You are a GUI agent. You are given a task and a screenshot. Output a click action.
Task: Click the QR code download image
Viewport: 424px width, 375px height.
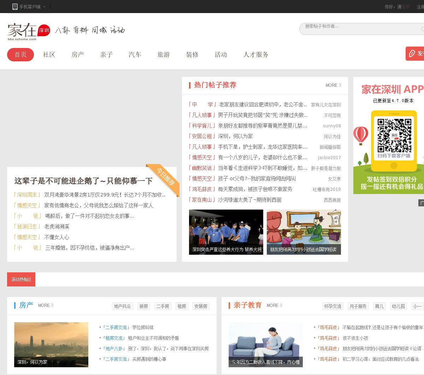(394, 136)
